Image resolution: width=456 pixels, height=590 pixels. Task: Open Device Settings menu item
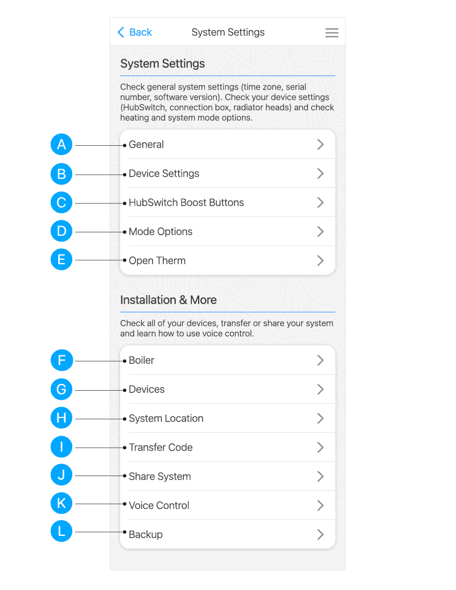(x=164, y=174)
